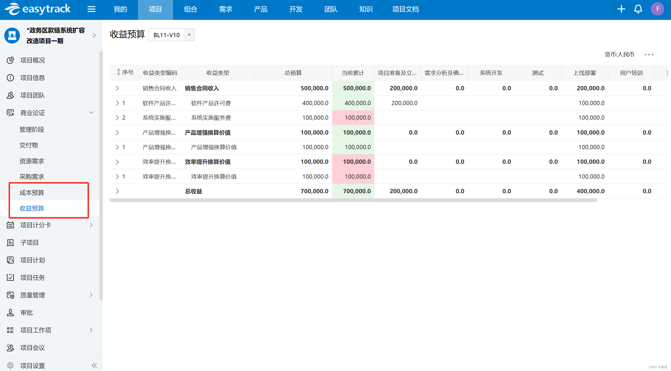Open the 项目文档 top menu
The image size is (671, 371).
(x=405, y=9)
